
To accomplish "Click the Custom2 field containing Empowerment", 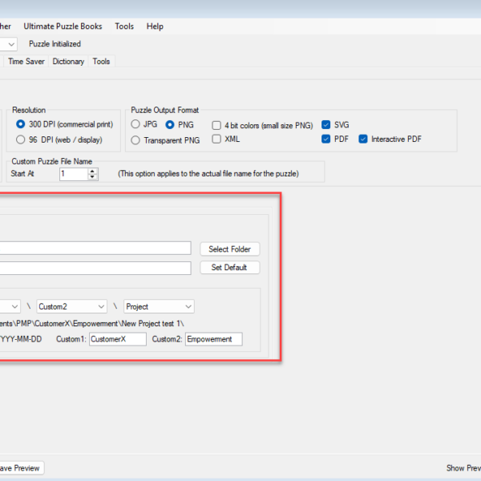I will point(212,339).
